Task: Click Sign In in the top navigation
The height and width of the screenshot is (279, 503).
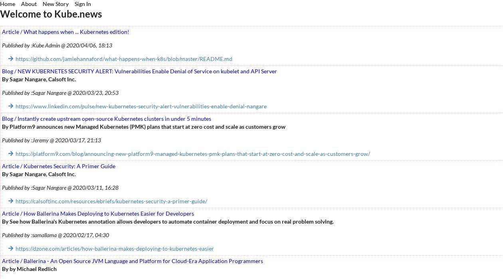Action: [83, 4]
